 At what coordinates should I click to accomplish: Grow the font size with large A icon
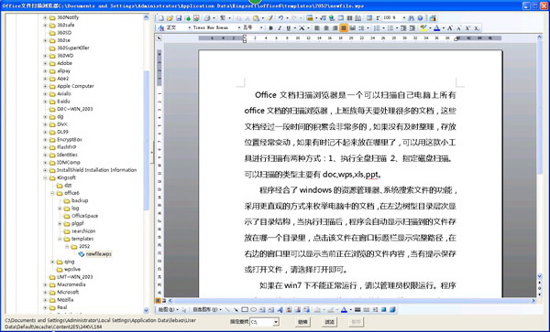point(450,28)
